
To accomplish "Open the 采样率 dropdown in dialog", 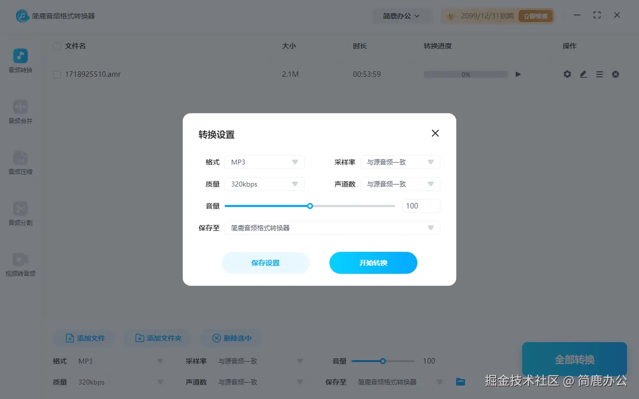I will click(400, 162).
